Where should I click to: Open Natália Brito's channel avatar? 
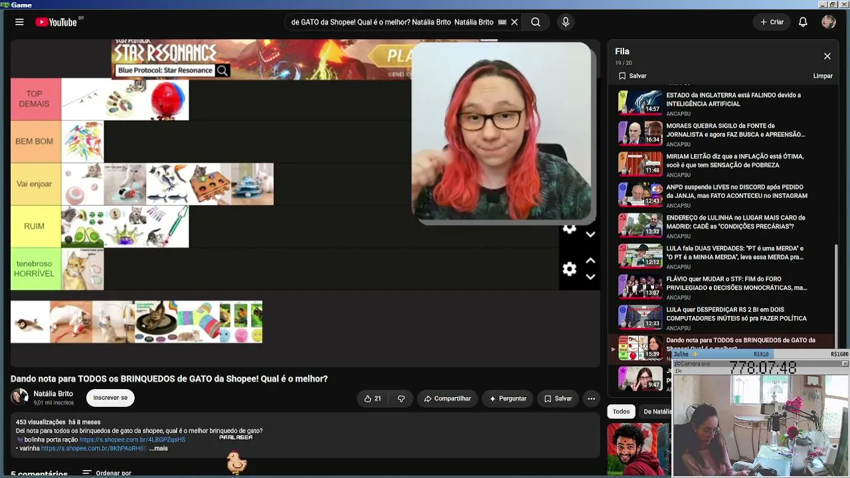pyautogui.click(x=19, y=398)
